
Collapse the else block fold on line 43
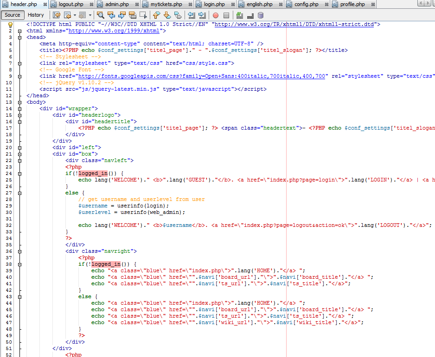[19, 297]
